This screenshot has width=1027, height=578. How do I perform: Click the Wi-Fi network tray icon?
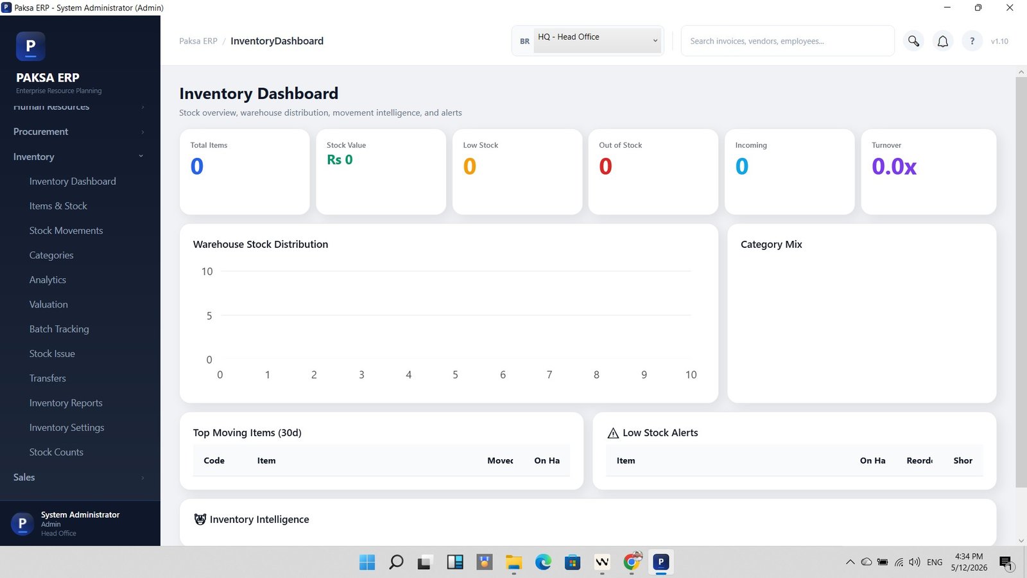tap(899, 562)
